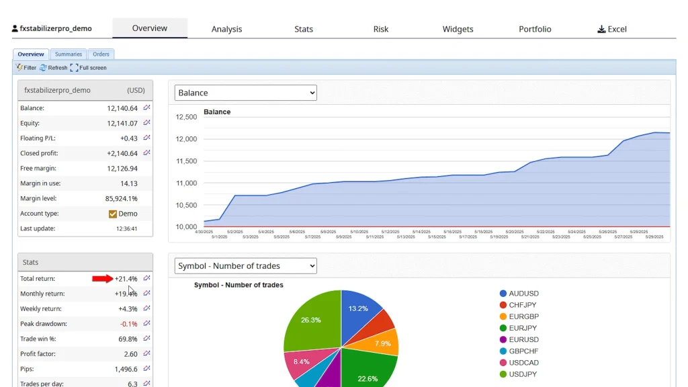Image resolution: width=688 pixels, height=387 pixels.
Task: Click chart icon beside Trade win %
Action: [146, 339]
